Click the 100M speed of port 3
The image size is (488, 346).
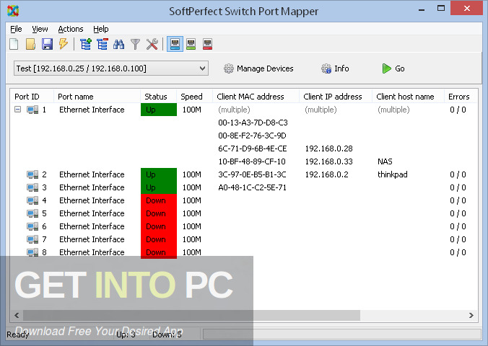[192, 187]
